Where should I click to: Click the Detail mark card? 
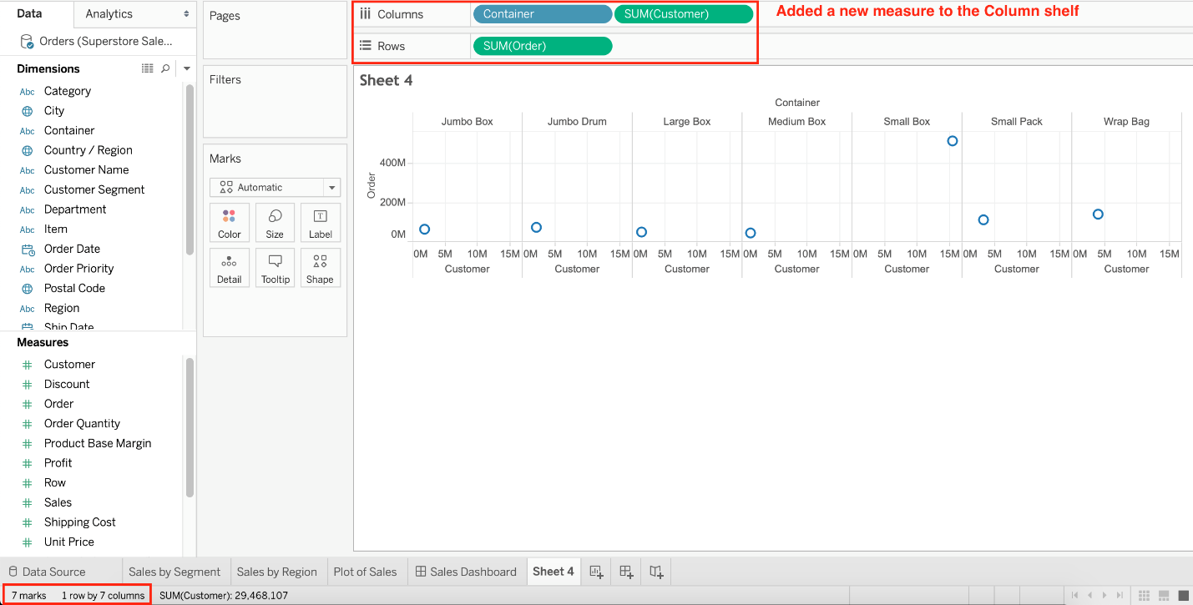230,268
